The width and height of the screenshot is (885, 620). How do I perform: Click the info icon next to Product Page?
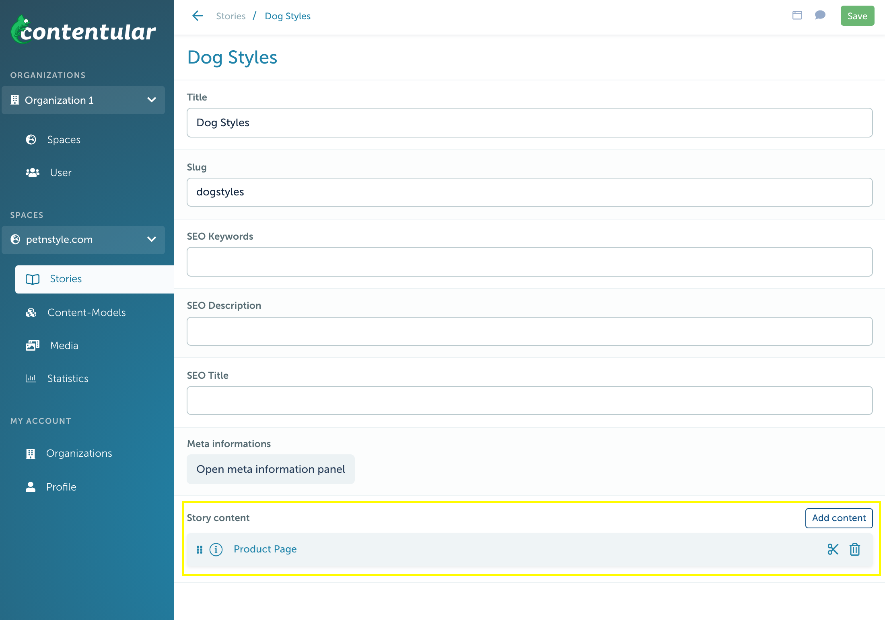point(216,549)
